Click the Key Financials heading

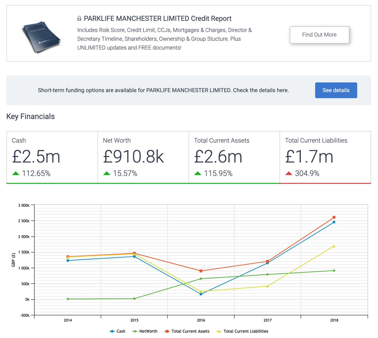pos(31,116)
